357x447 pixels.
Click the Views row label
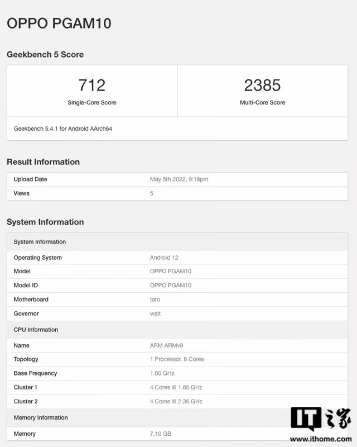21,193
